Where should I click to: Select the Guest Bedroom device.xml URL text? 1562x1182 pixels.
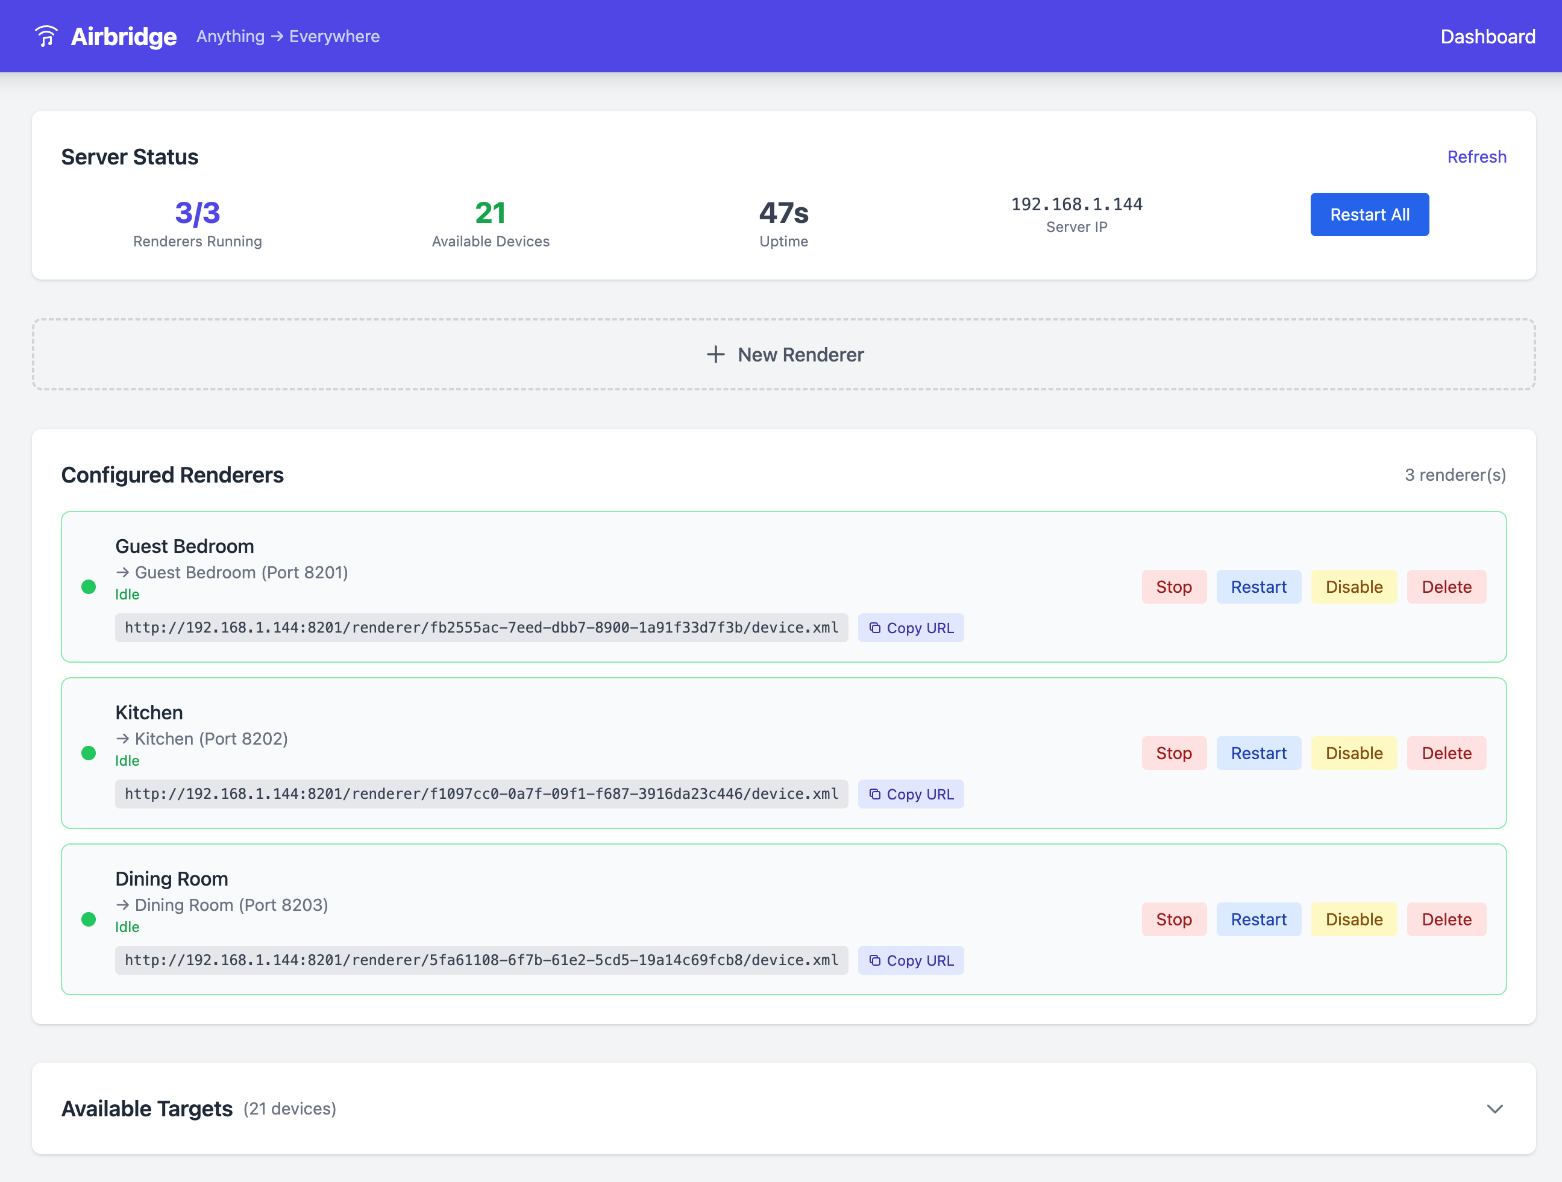[481, 628]
